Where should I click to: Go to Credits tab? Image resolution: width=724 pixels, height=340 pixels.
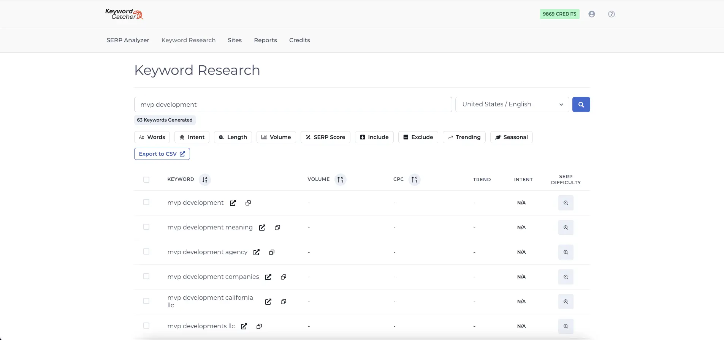click(299, 40)
